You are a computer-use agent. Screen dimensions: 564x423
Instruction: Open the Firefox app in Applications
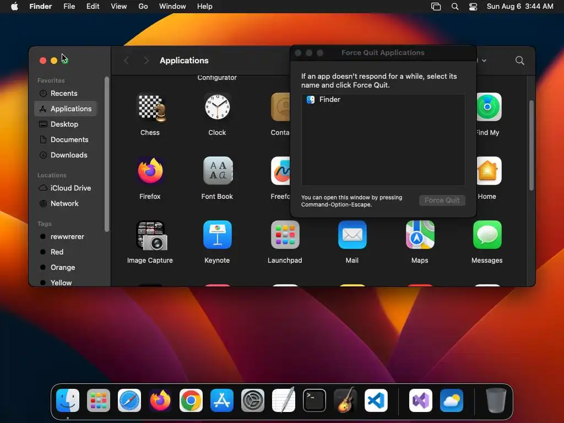click(x=150, y=171)
